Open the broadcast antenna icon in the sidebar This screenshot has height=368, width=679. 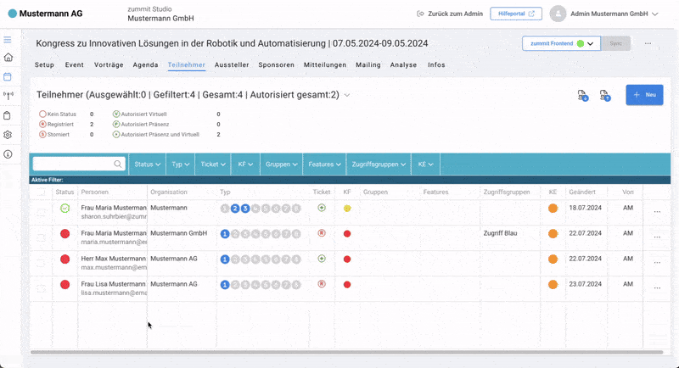[8, 95]
